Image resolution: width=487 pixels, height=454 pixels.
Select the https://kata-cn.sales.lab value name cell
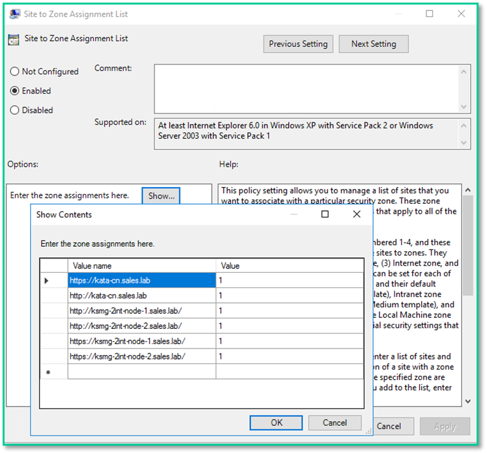pos(141,280)
